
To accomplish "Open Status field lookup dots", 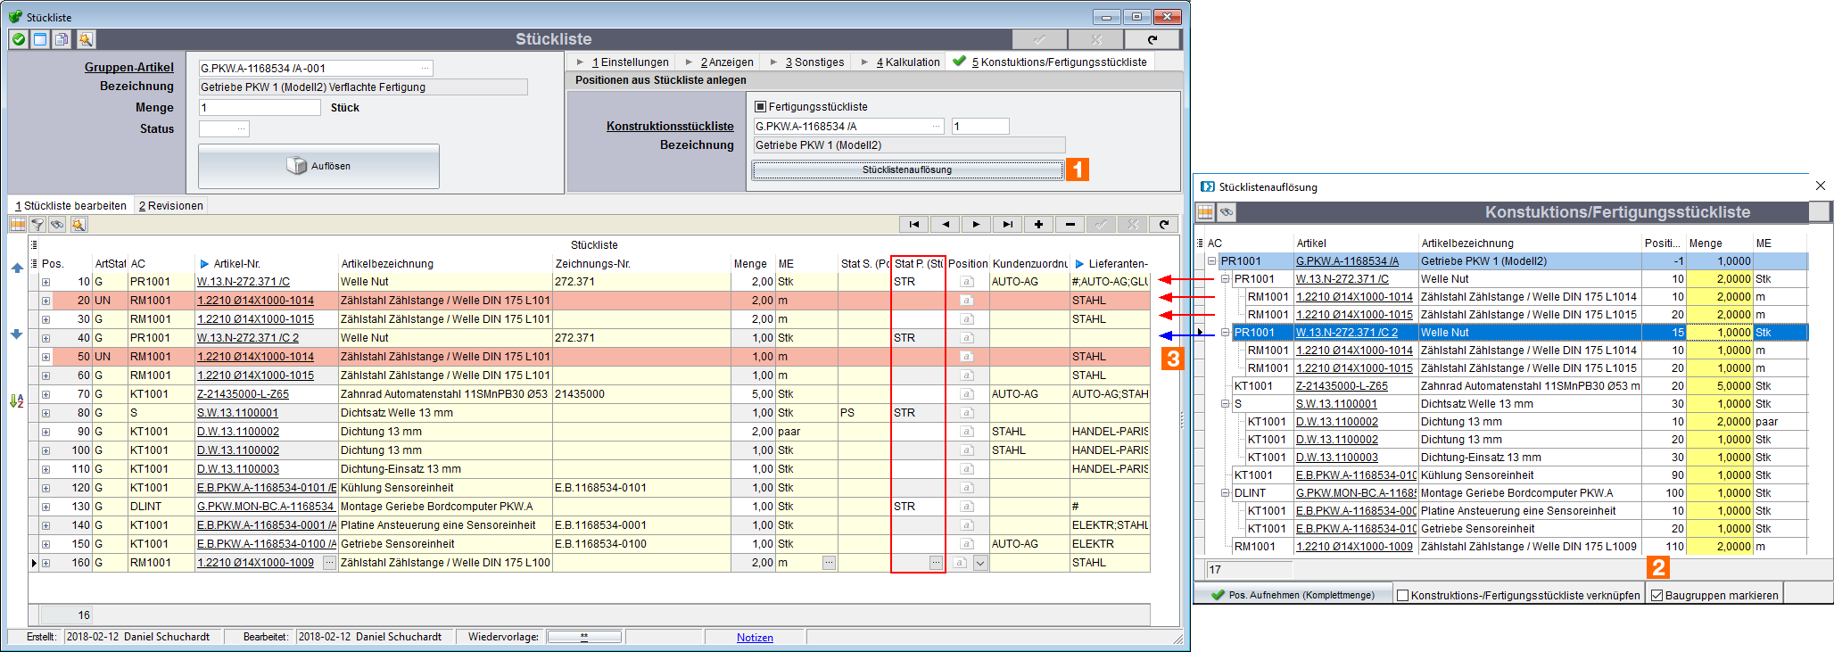I will pyautogui.click(x=241, y=128).
